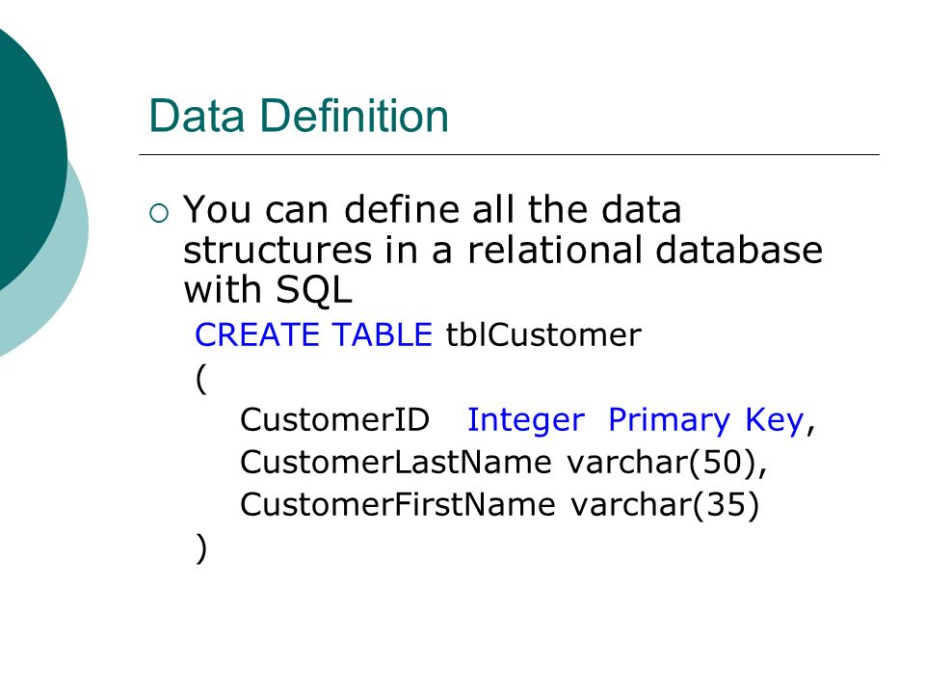
Task: Click the blue Integer keyword
Action: pyautogui.click(x=526, y=421)
